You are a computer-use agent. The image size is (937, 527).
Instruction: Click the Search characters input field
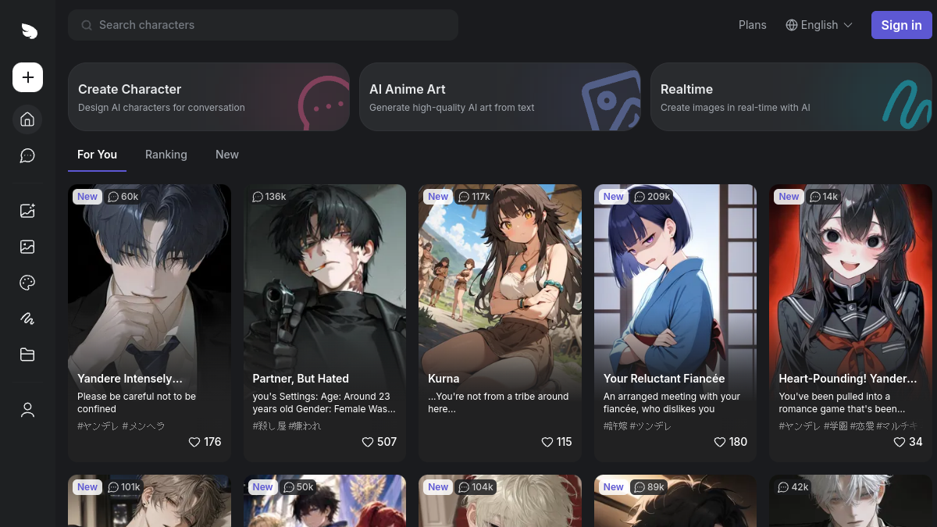(263, 25)
